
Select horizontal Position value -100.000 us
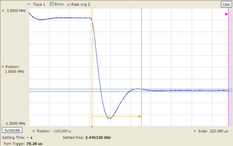click(62, 131)
